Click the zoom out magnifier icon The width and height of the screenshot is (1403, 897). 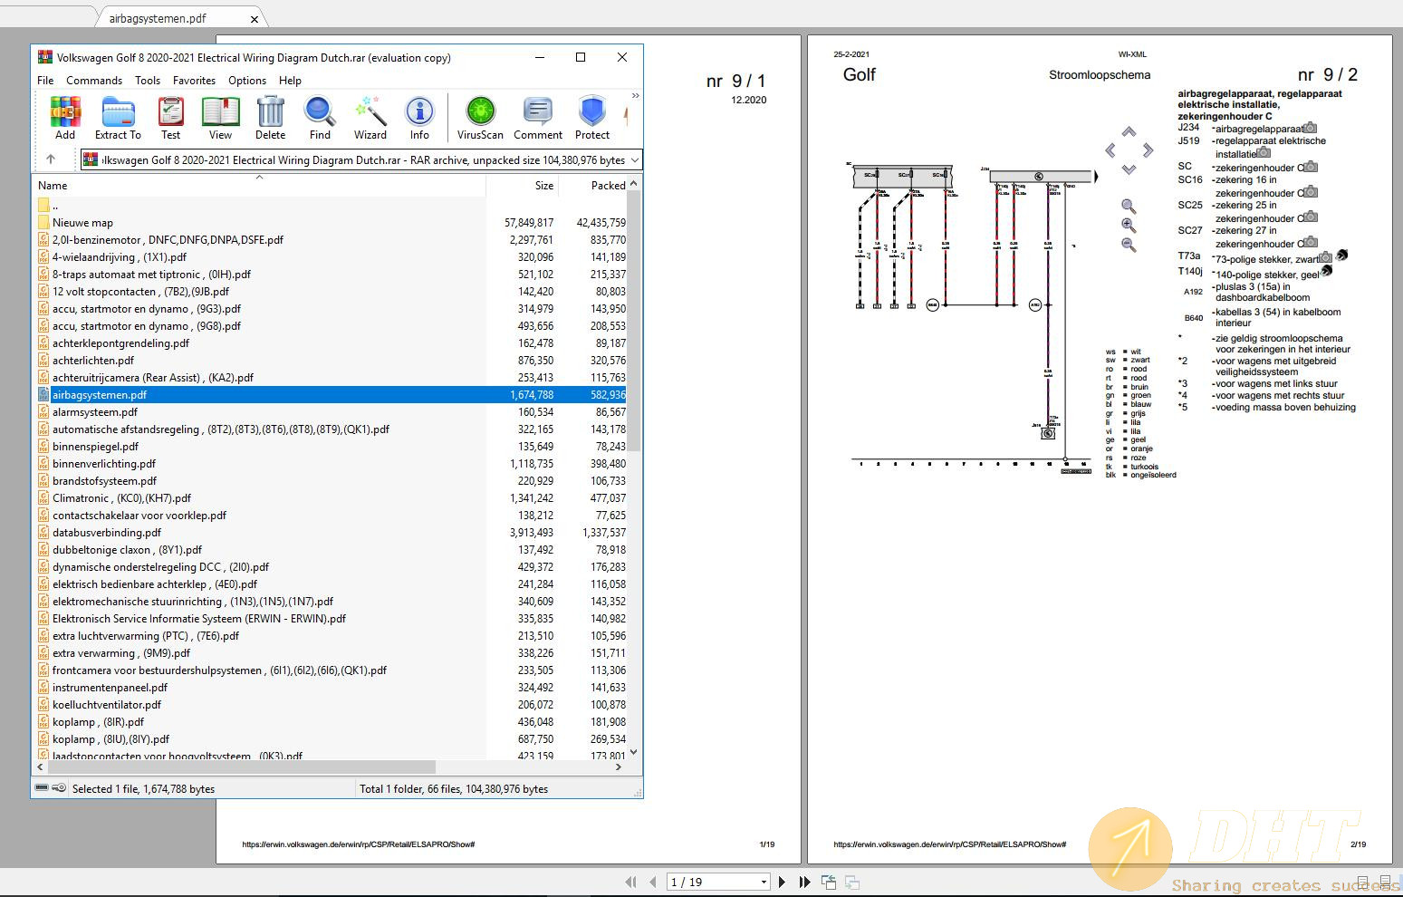point(1129,245)
